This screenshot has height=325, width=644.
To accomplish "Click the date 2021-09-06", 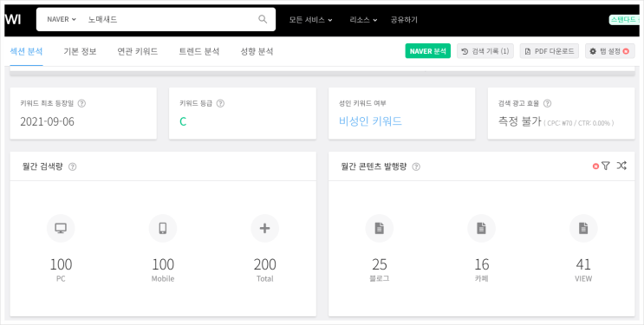I will [x=47, y=121].
